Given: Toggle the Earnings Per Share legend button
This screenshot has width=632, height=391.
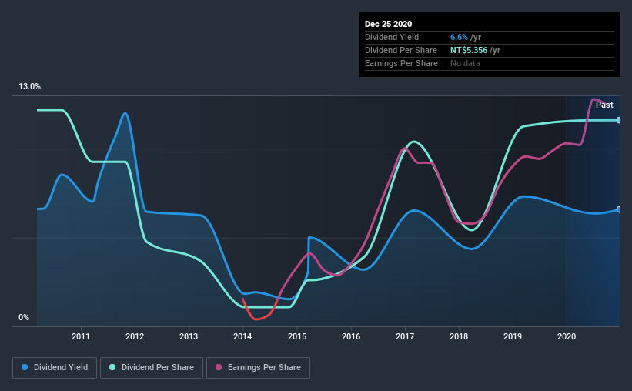Looking at the screenshot, I should pos(258,368).
